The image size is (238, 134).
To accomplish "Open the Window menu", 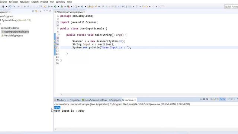I will click(60, 2).
